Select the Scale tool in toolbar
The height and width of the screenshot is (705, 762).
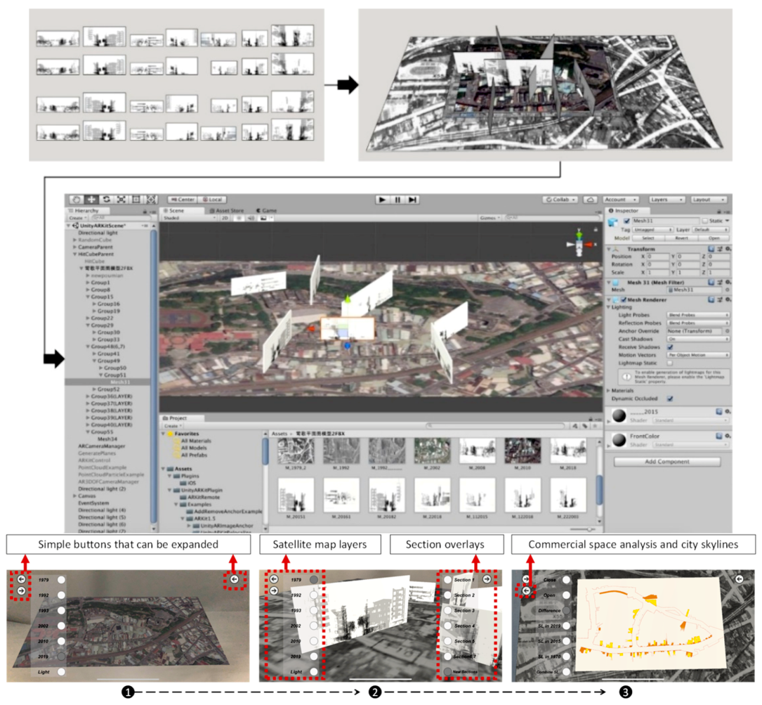pyautogui.click(x=121, y=200)
